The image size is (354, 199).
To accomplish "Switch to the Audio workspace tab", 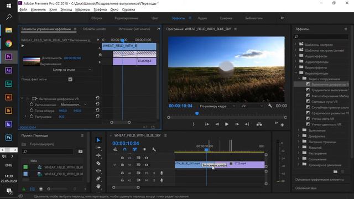I will [202, 18].
